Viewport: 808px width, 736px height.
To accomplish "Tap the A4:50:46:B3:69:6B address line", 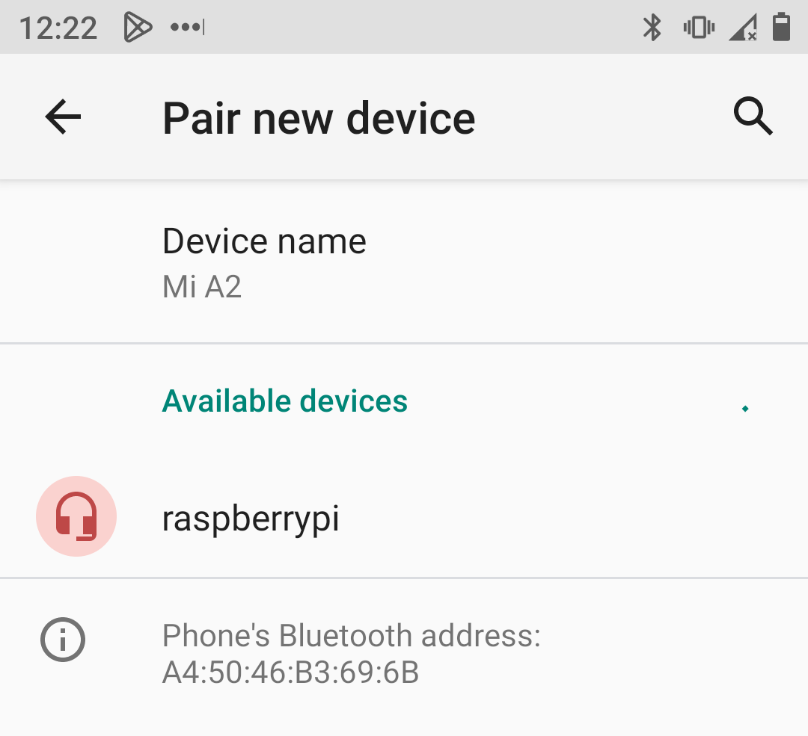I will pyautogui.click(x=290, y=672).
